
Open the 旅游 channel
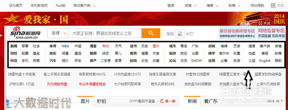click(173, 53)
